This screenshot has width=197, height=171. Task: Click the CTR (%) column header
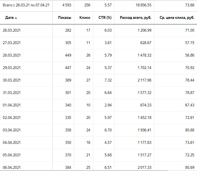[105, 18]
